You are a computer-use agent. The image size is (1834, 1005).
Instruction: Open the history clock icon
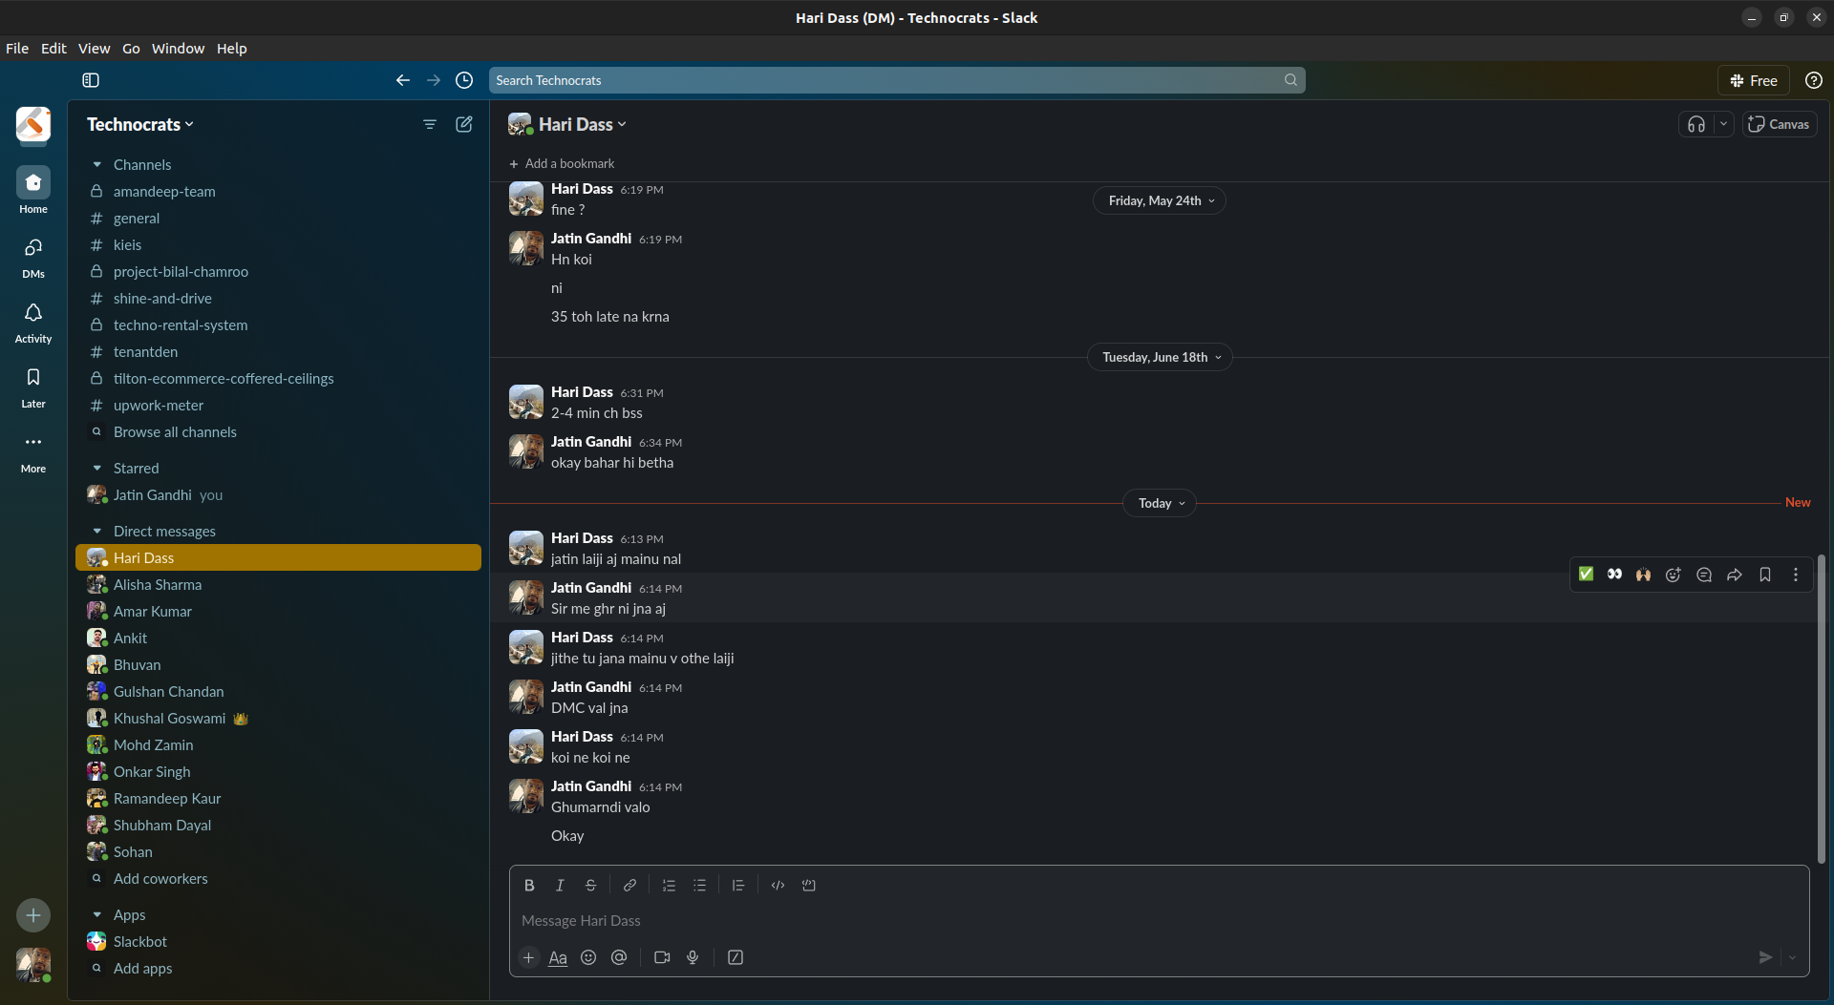(464, 80)
